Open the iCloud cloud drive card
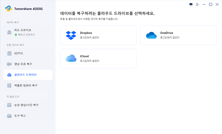The width and height of the screenshot is (222, 134). (98, 58)
